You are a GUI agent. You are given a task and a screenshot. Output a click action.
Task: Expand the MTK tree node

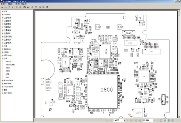pyautogui.click(x=2, y=12)
